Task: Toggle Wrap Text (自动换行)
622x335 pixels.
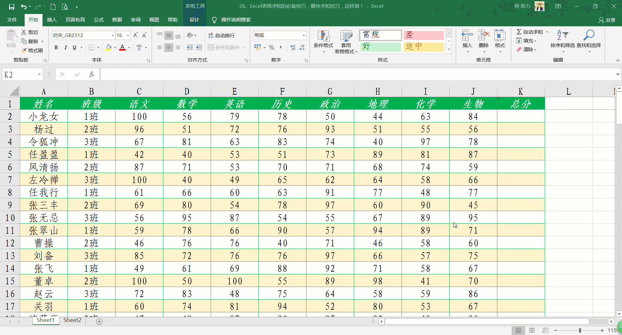Action: click(221, 35)
